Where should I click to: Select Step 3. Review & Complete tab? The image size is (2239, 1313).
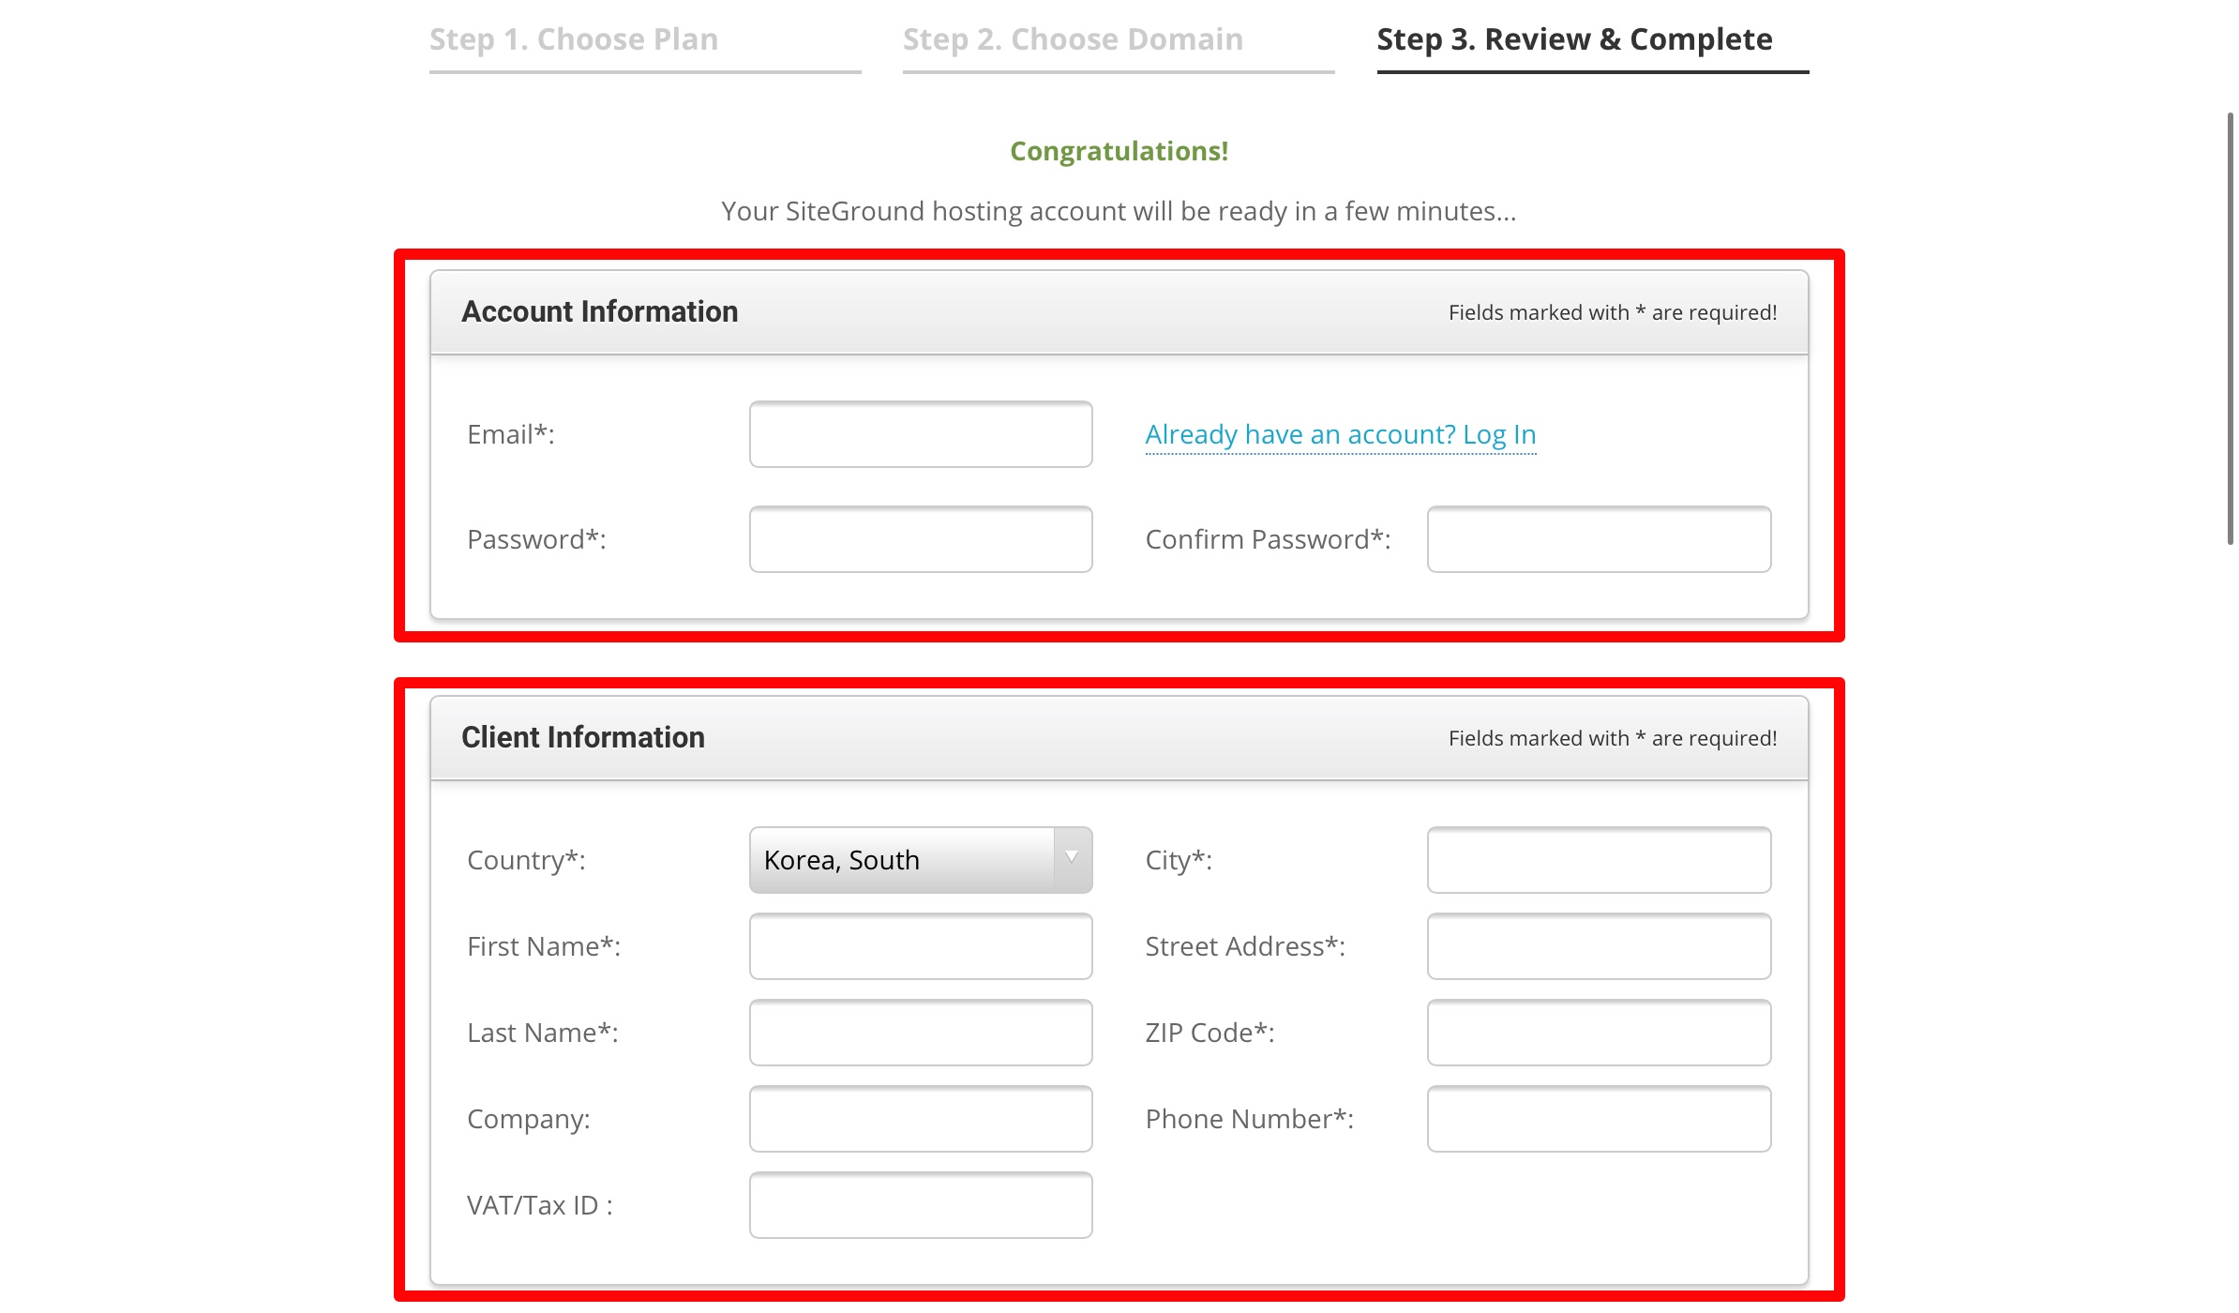(x=1574, y=39)
